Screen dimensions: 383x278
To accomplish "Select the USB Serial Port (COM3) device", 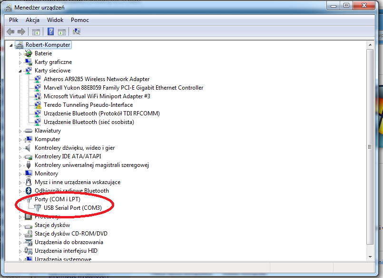I will 72,208.
